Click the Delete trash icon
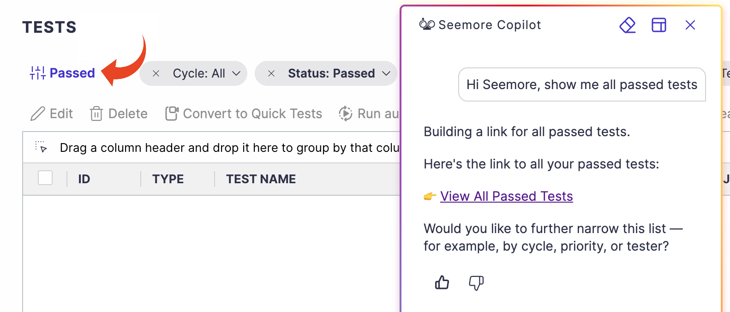Screen dimensions: 730x312 [x=96, y=114]
